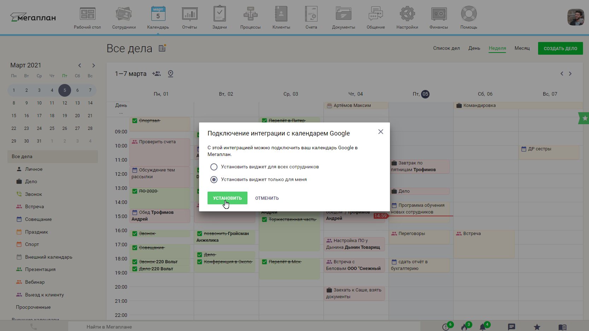Open overdue alert icon with badge 6

[x=446, y=327]
